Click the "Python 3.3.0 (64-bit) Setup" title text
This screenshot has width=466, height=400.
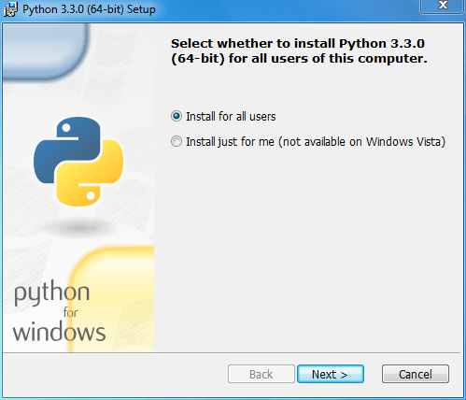[x=89, y=9]
